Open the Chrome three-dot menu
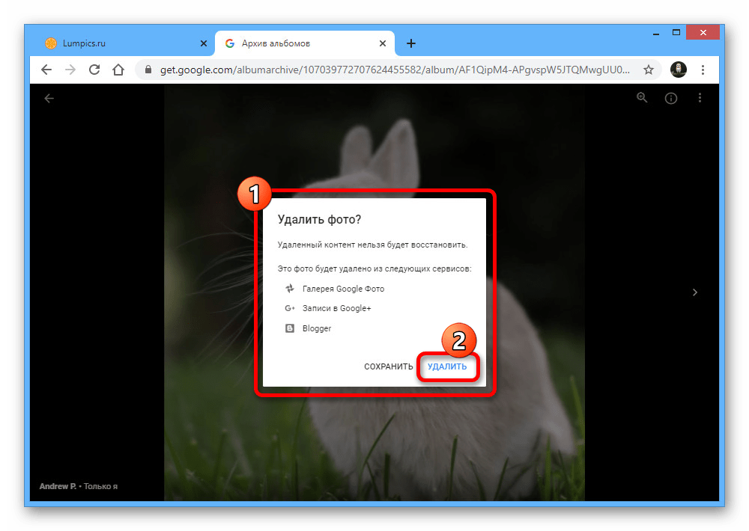The height and width of the screenshot is (531, 749). tap(703, 70)
